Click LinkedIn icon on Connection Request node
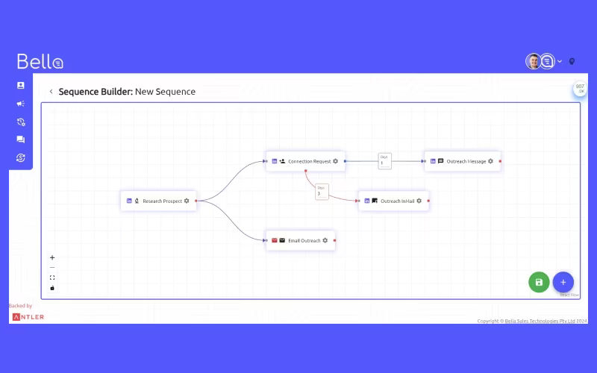597x373 pixels. [x=275, y=161]
